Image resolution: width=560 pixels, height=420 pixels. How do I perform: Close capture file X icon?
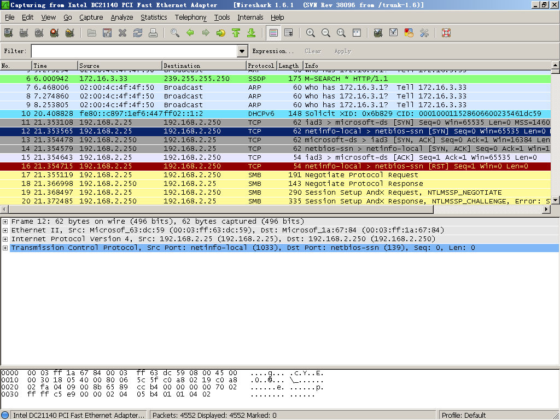[122, 33]
